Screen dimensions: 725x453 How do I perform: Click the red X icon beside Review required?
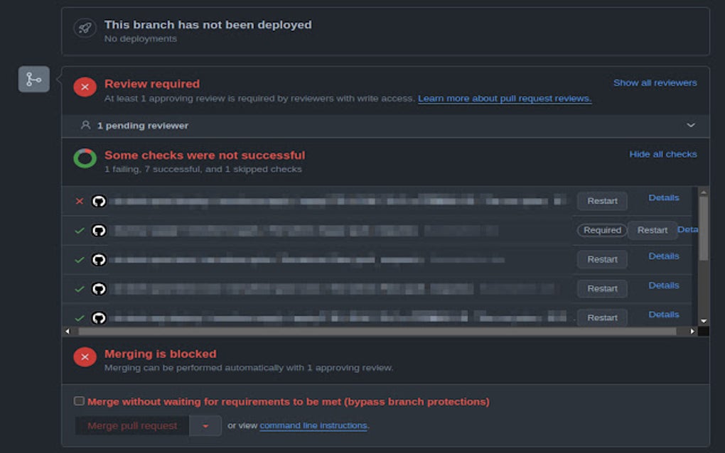point(85,87)
